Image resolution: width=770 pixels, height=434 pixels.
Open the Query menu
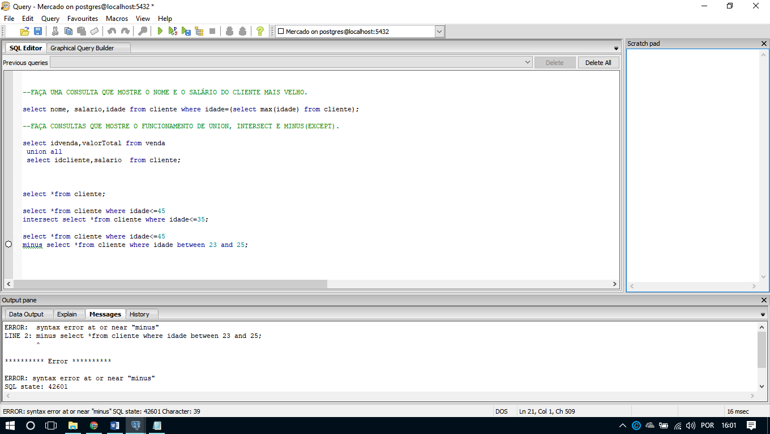tap(50, 19)
